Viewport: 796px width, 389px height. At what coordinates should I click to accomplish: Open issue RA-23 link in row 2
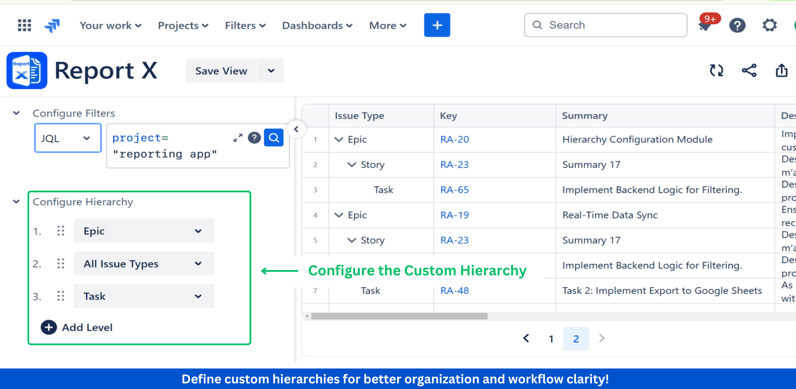click(x=455, y=165)
